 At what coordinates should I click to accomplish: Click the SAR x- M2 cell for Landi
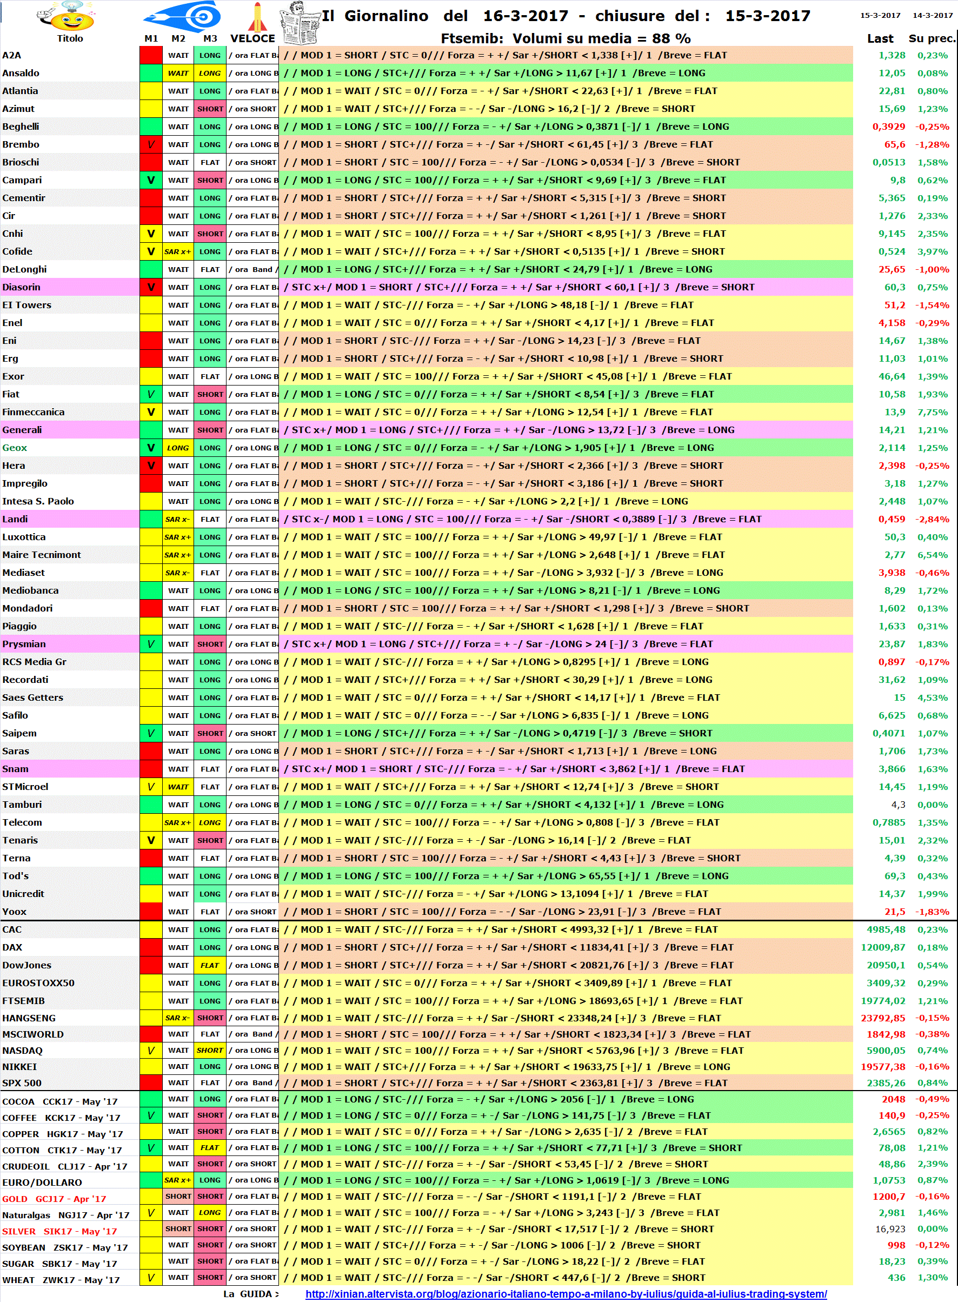177,519
